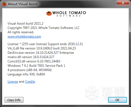Click the Copyright Whole Tomato Software line
The width and height of the screenshot is (131, 107).
point(44,28)
